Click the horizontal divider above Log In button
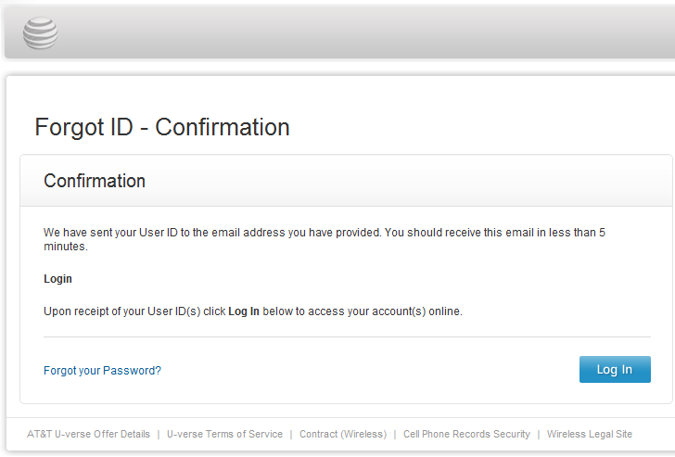 click(347, 336)
